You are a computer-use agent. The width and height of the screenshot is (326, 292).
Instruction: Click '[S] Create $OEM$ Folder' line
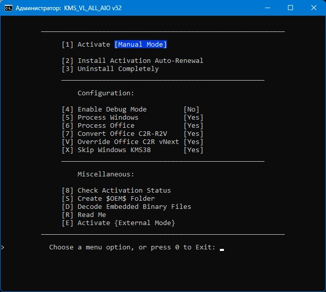(108, 198)
